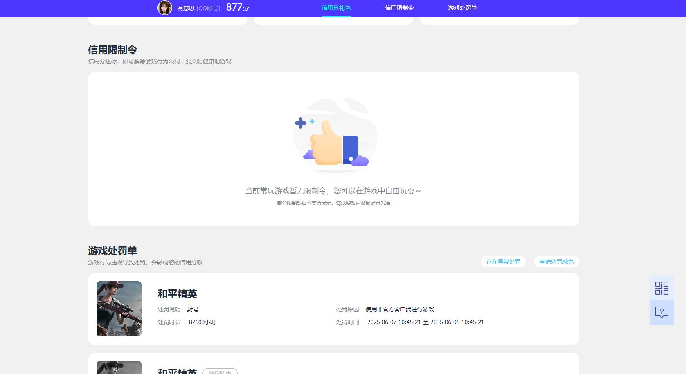Click the user avatar in header
The width and height of the screenshot is (686, 374).
click(165, 8)
